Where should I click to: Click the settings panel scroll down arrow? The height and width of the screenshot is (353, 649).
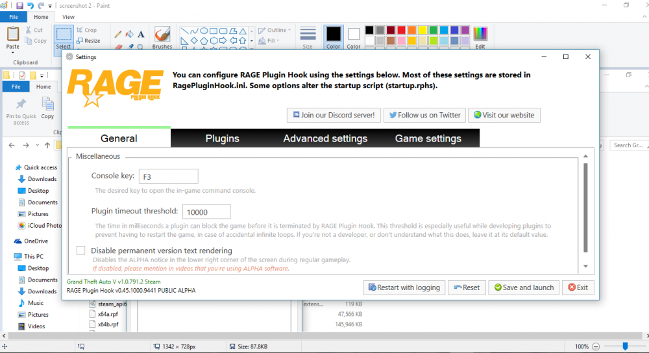[585, 266]
